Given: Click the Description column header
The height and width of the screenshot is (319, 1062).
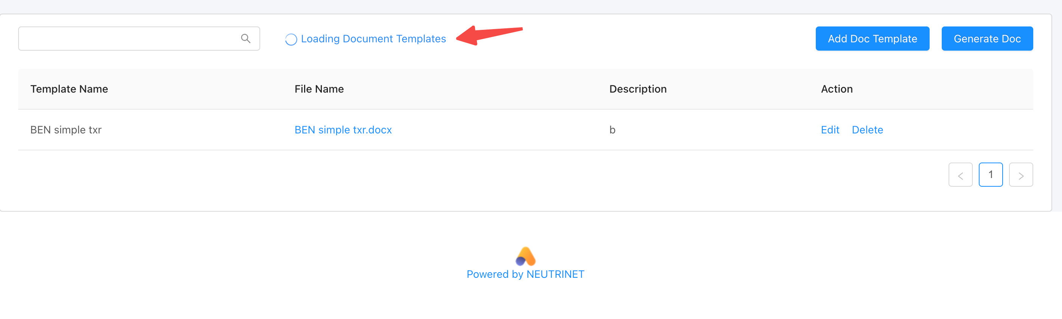Looking at the screenshot, I should (x=638, y=89).
